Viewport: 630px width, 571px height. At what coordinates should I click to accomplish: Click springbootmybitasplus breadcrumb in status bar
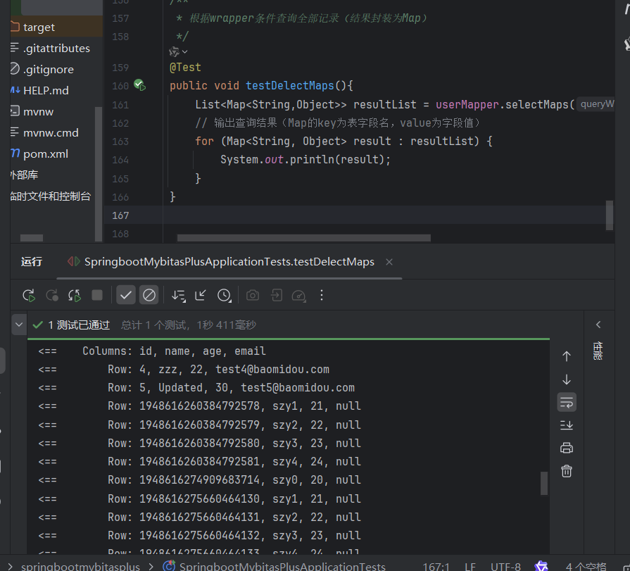coord(80,567)
